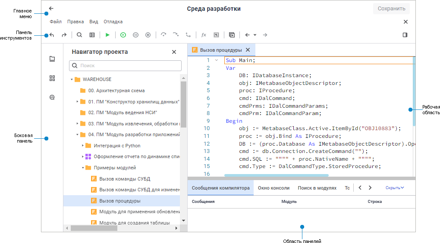Screen dimensions: 440x243
Task: Close the Вызов процедуры tab
Action: coord(248,50)
